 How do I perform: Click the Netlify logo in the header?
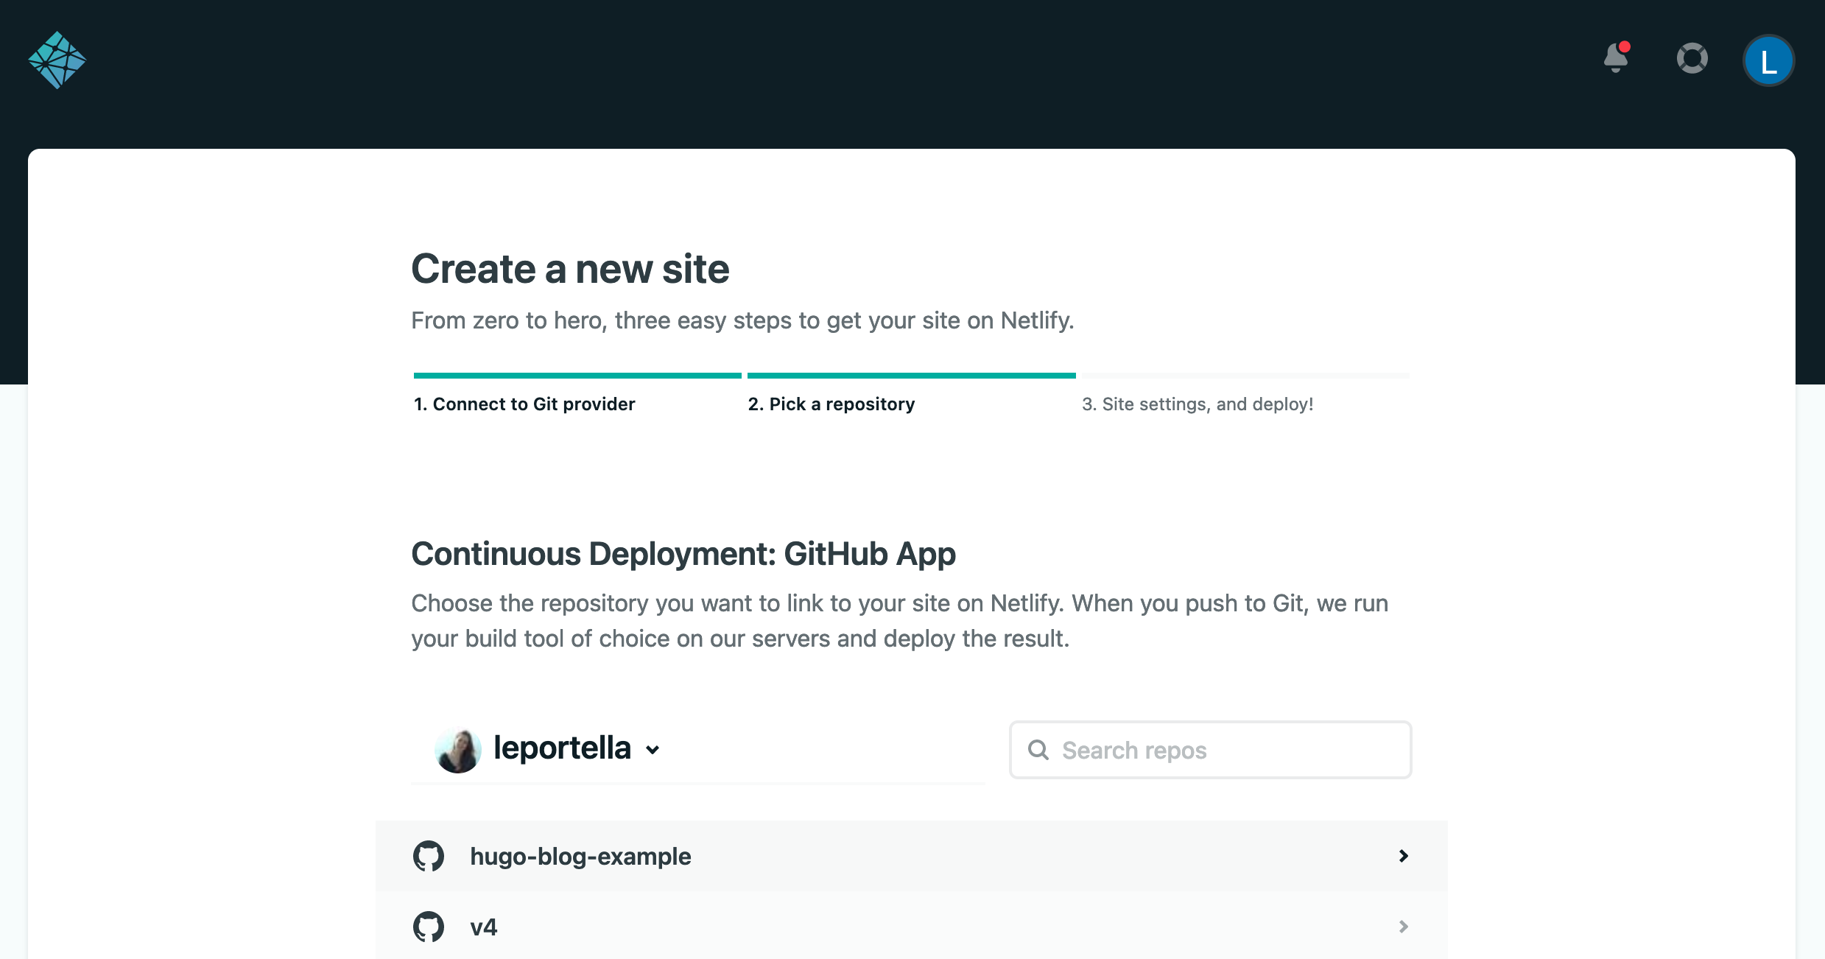[57, 60]
